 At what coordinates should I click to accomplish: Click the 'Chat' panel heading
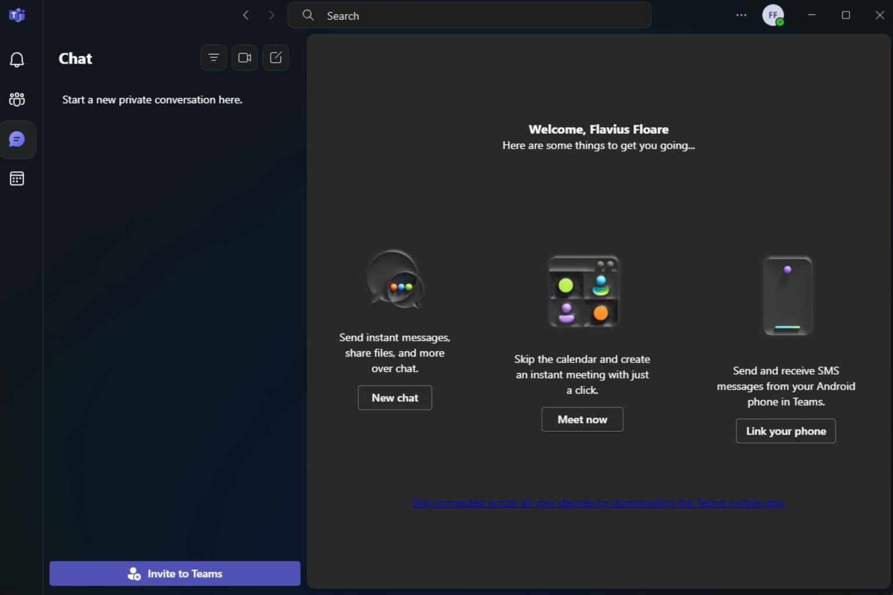[75, 59]
